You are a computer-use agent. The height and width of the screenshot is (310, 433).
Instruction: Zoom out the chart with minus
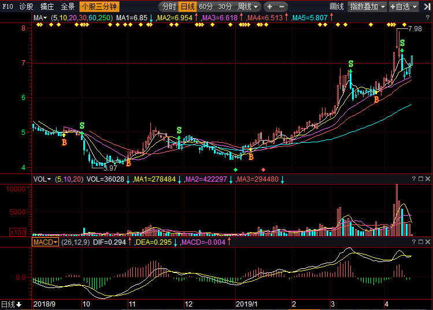coord(282,6)
